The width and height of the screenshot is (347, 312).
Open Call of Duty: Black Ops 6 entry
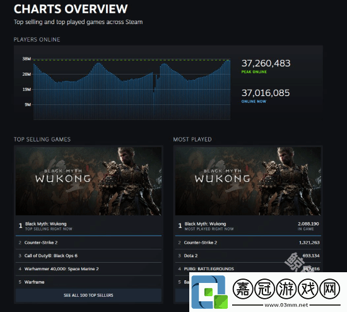(x=88, y=256)
